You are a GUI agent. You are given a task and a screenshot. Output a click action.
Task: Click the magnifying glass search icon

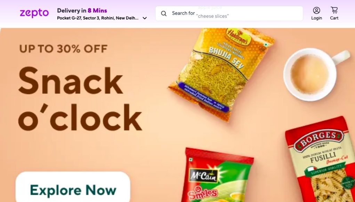[164, 13]
